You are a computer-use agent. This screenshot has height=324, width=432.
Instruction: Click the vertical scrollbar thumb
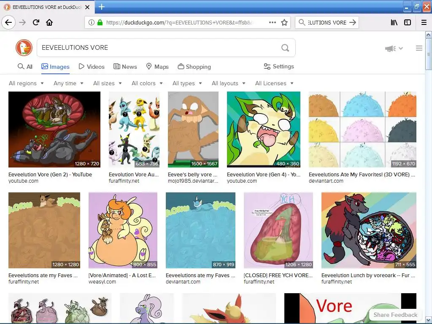tap(428, 54)
